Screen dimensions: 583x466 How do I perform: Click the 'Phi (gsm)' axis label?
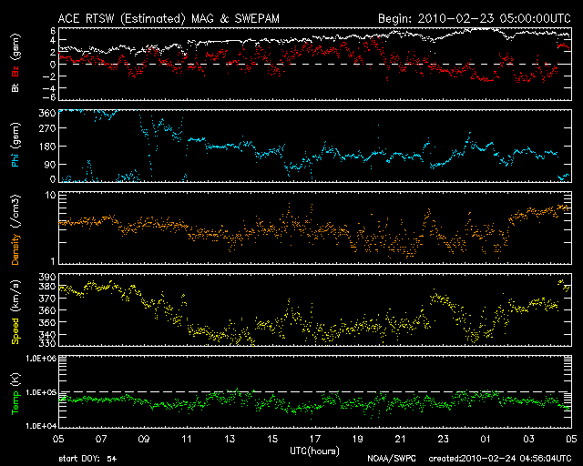(x=15, y=145)
